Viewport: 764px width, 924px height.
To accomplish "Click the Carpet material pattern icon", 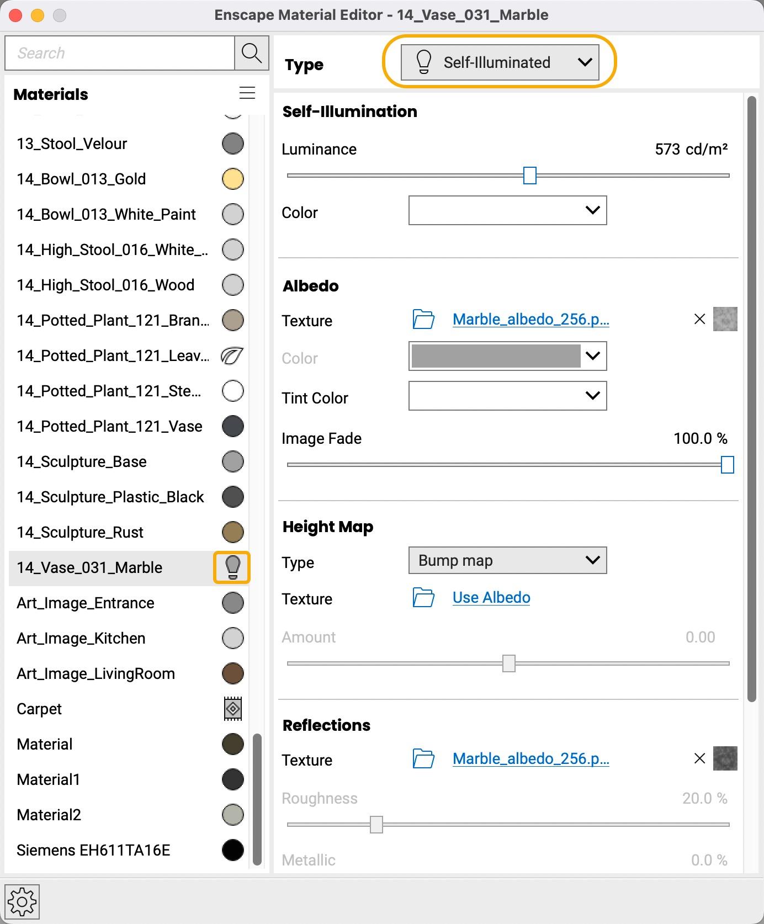I will [x=233, y=709].
